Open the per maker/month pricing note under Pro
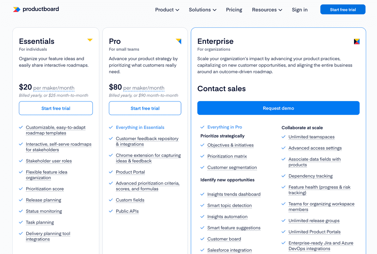The image size is (377, 254). (143, 88)
